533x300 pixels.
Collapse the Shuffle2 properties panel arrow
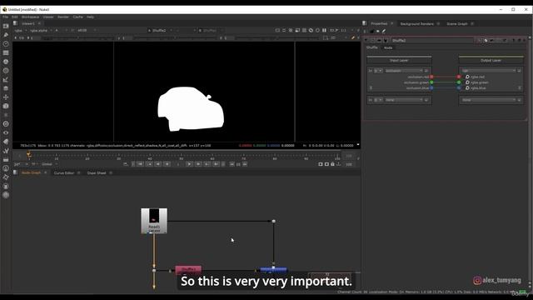tap(366, 41)
